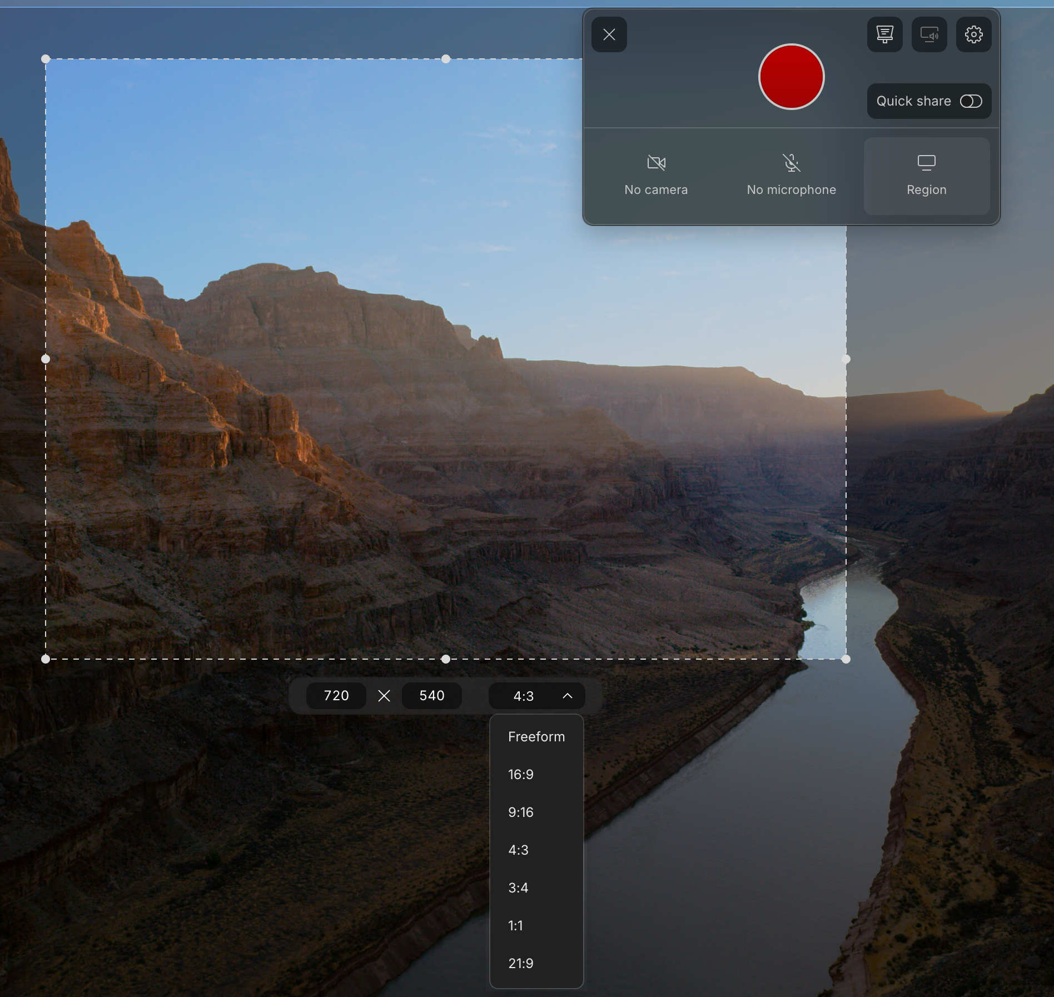Click the muted microphone icon
Image resolution: width=1054 pixels, height=997 pixels.
pos(792,163)
